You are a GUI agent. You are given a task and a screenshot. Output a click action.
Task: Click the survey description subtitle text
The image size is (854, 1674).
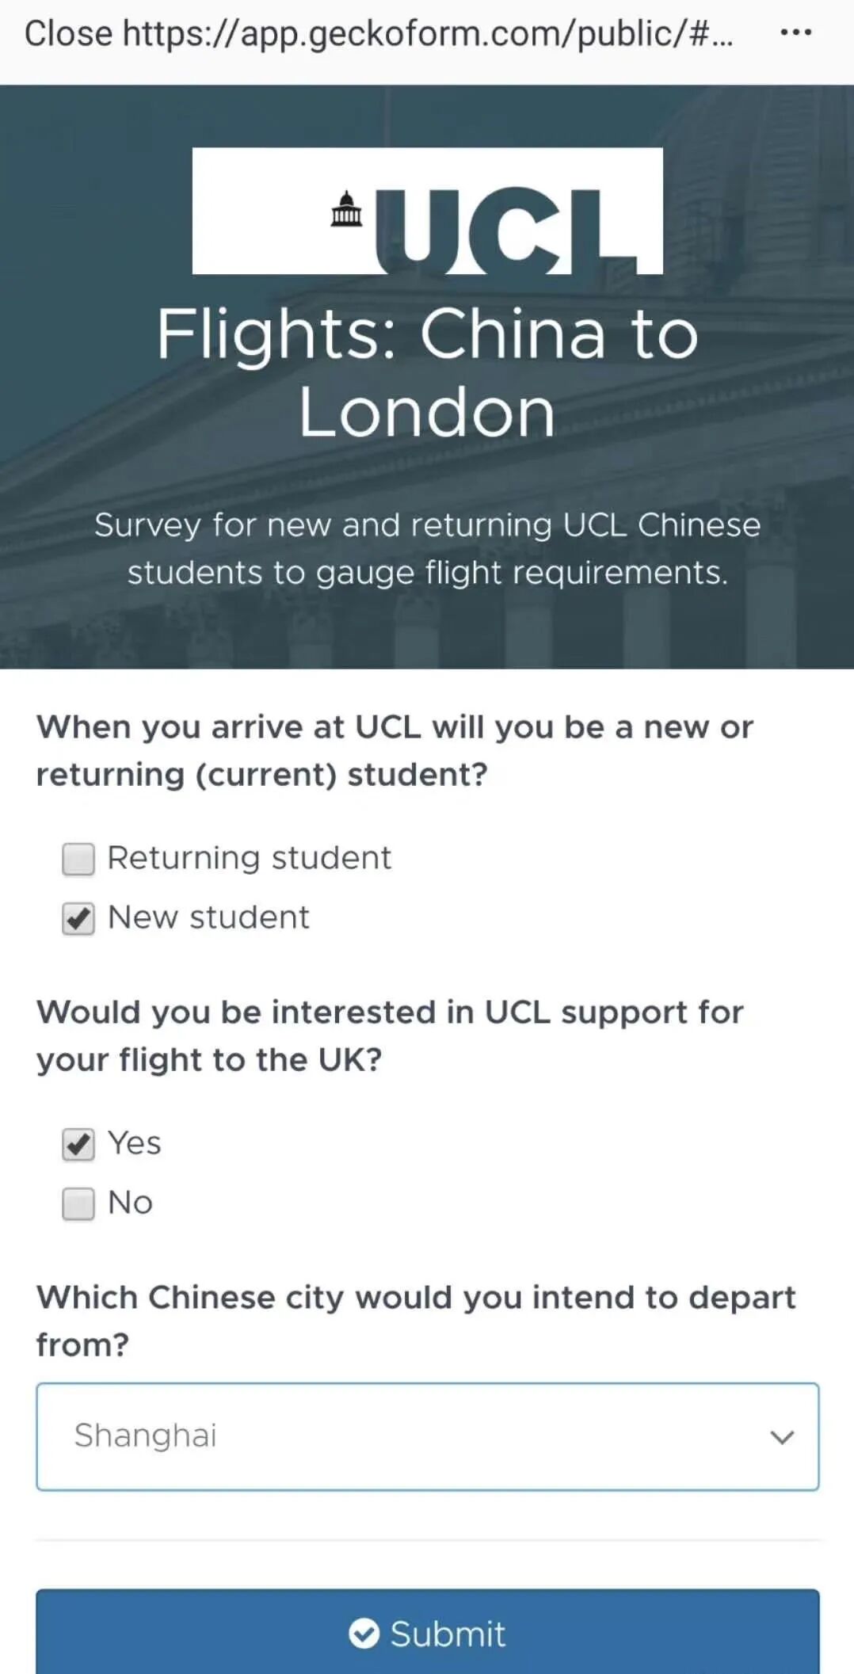click(427, 548)
